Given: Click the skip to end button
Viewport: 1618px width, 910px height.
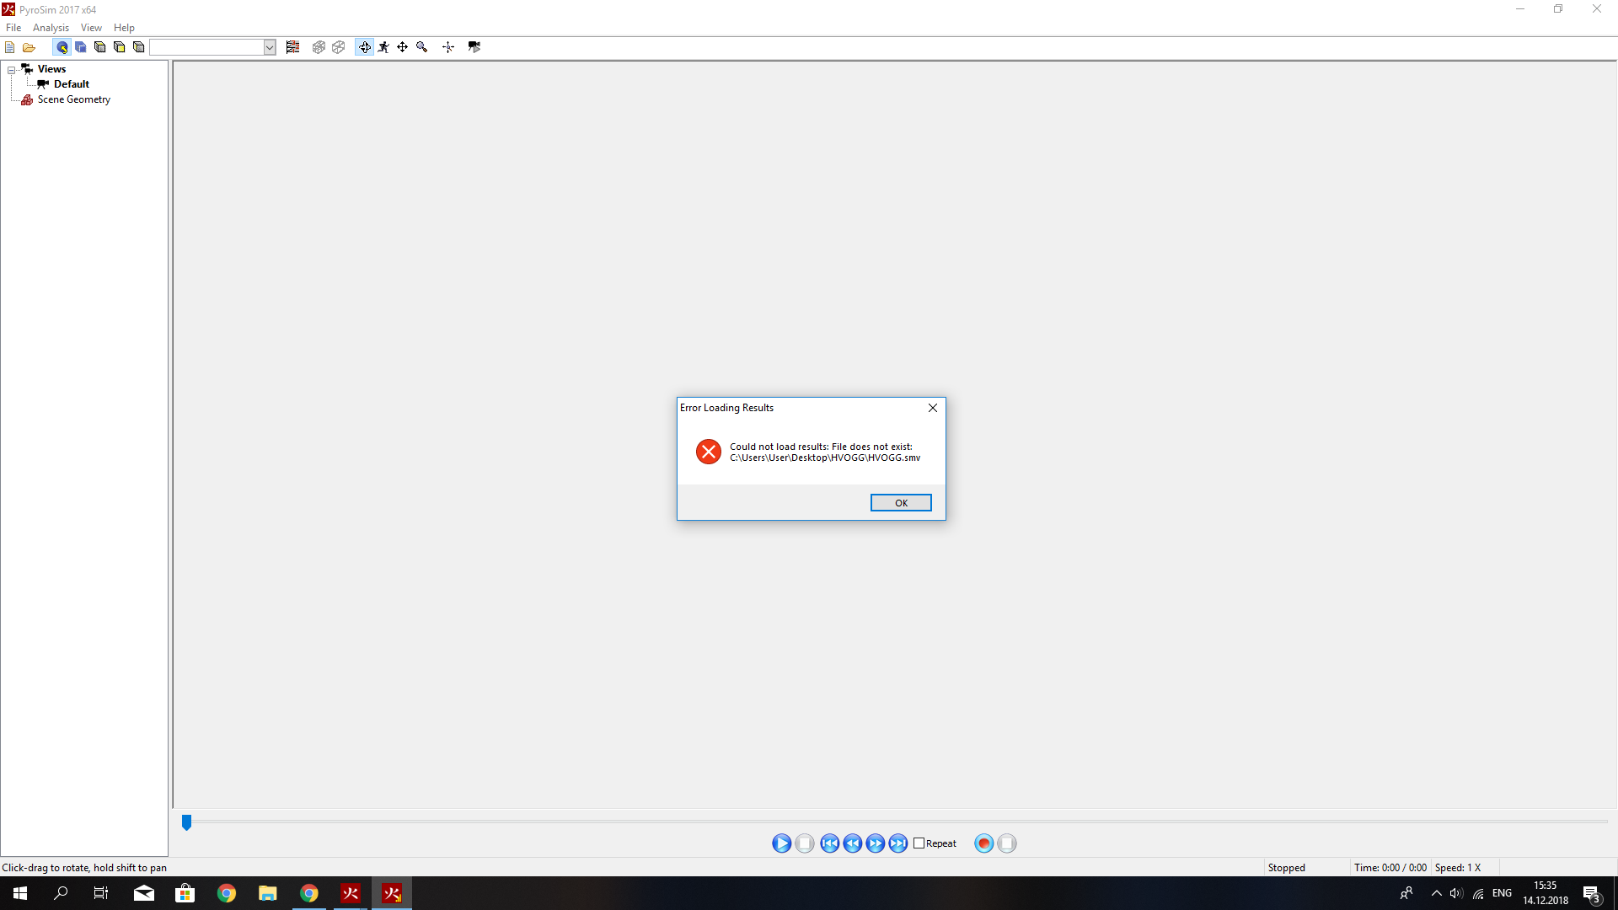Looking at the screenshot, I should 898,843.
